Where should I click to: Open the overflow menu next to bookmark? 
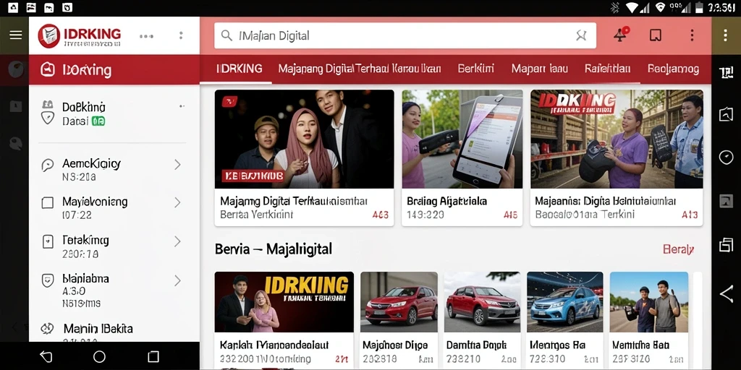point(692,35)
